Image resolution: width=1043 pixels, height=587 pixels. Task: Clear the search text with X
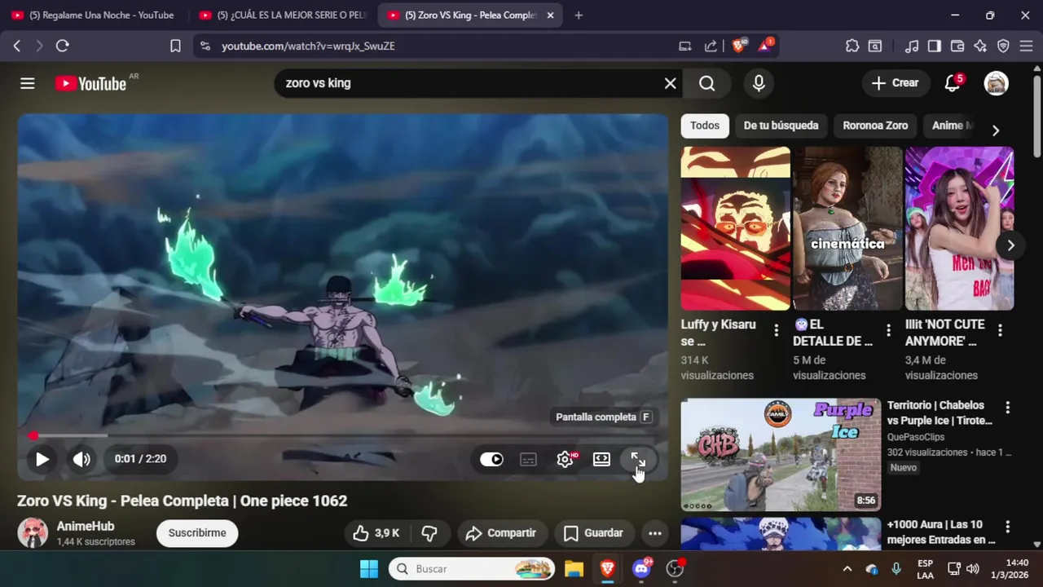click(x=670, y=83)
